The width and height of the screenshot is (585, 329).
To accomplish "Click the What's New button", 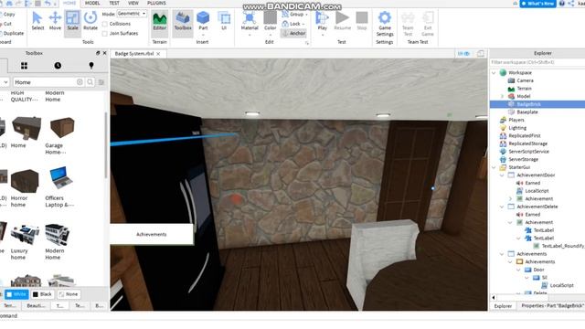I will (x=537, y=4).
